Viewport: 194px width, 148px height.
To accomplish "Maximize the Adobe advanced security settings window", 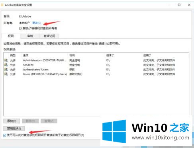I will (179, 5).
